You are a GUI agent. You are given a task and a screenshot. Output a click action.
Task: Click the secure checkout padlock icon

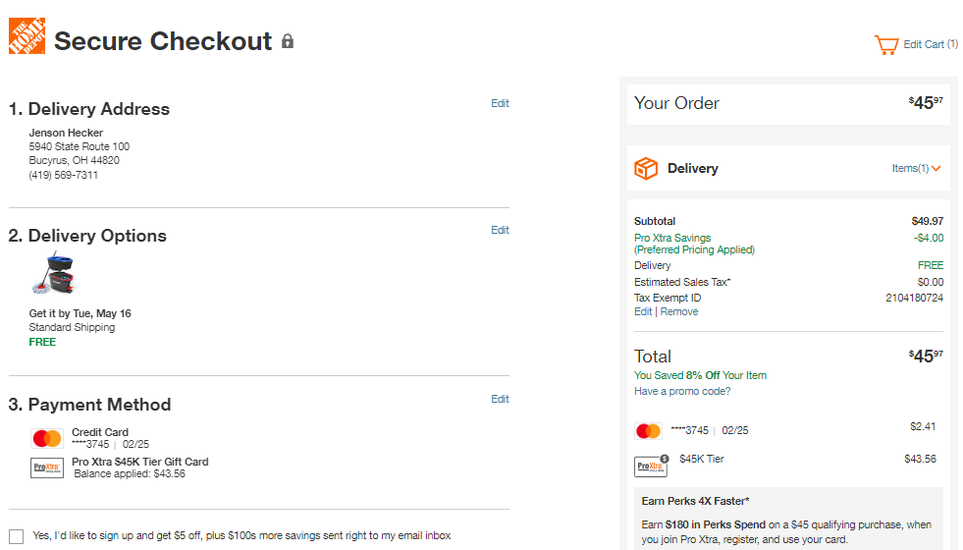click(x=288, y=41)
